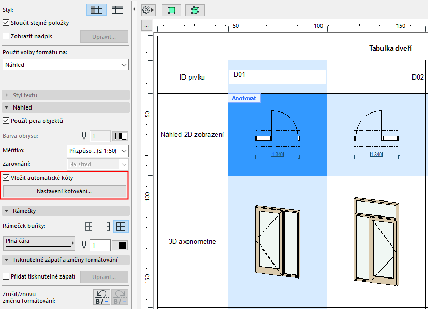Uncheck Sloučit stejné položky checkbox
428x309 pixels.
click(x=6, y=23)
